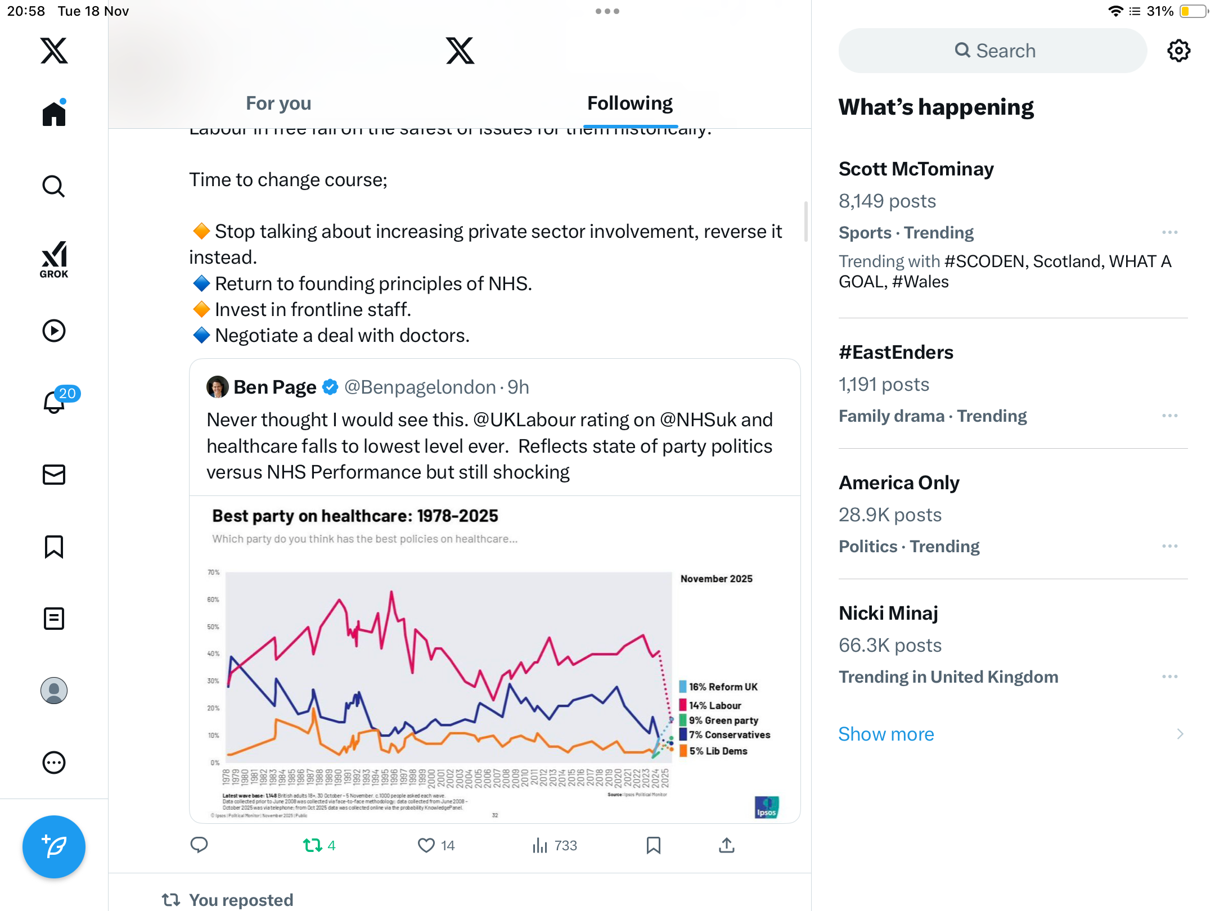Open the Lists sidebar icon

(54, 619)
